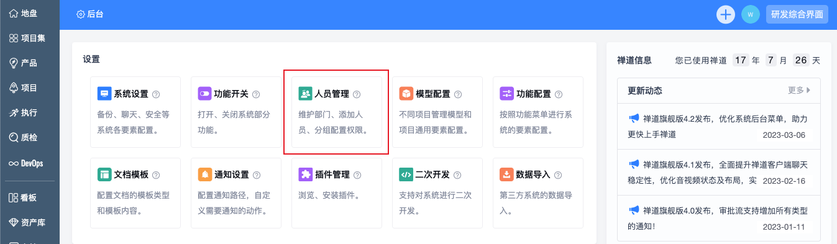837x244 pixels.
Task: Open the 通知设置 orange bell icon
Action: (205, 174)
